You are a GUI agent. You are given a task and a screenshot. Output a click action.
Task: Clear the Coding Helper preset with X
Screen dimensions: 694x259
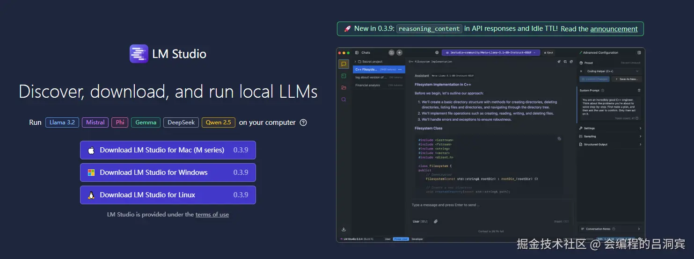tap(581, 71)
